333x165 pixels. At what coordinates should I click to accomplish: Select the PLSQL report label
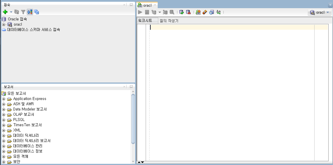pyautogui.click(x=19, y=120)
